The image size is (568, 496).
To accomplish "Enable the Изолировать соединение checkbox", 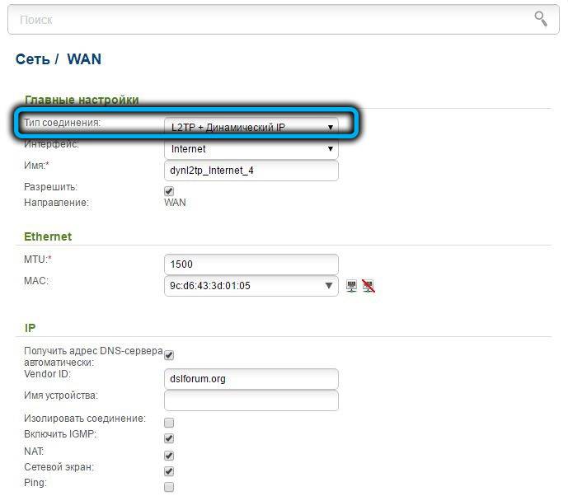I will point(169,423).
